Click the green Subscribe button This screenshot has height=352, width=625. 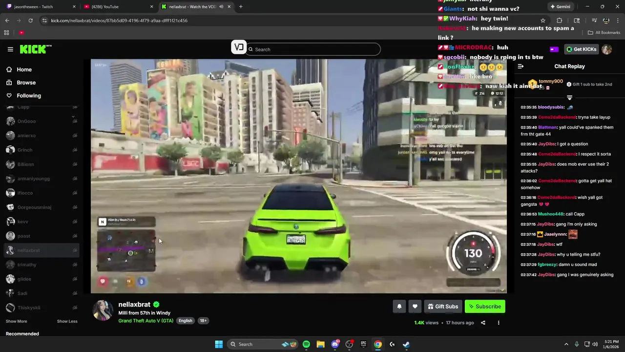tap(485, 307)
